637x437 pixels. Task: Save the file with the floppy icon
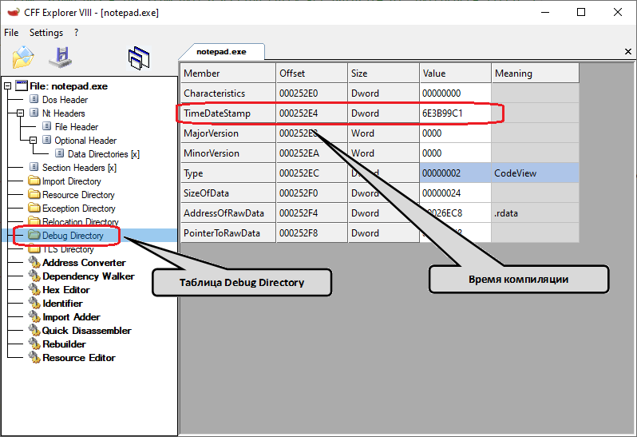(61, 58)
